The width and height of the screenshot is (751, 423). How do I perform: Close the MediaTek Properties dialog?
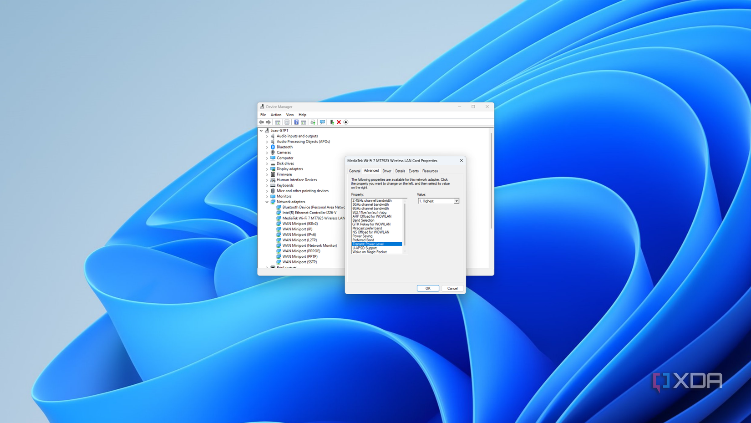pos(461,160)
